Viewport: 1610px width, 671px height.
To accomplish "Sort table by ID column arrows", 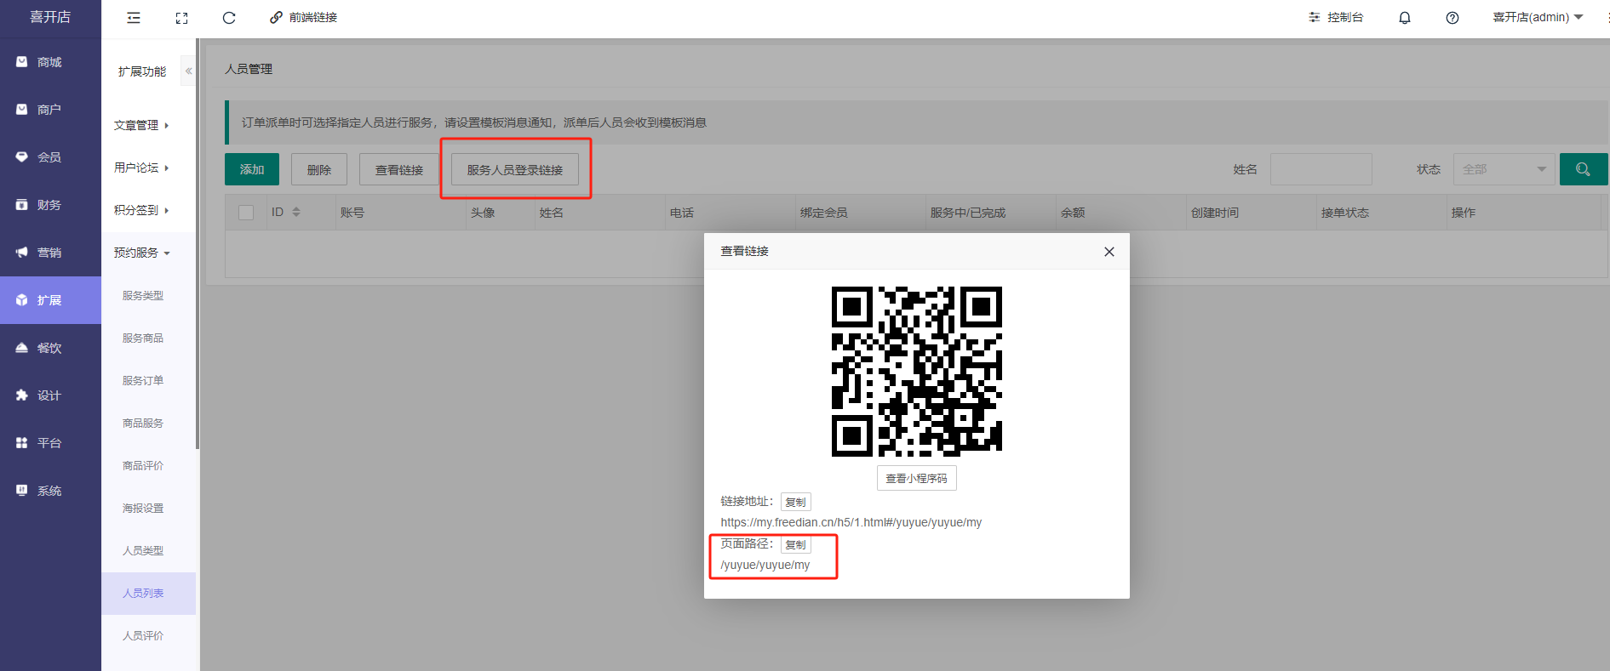I will click(x=296, y=213).
